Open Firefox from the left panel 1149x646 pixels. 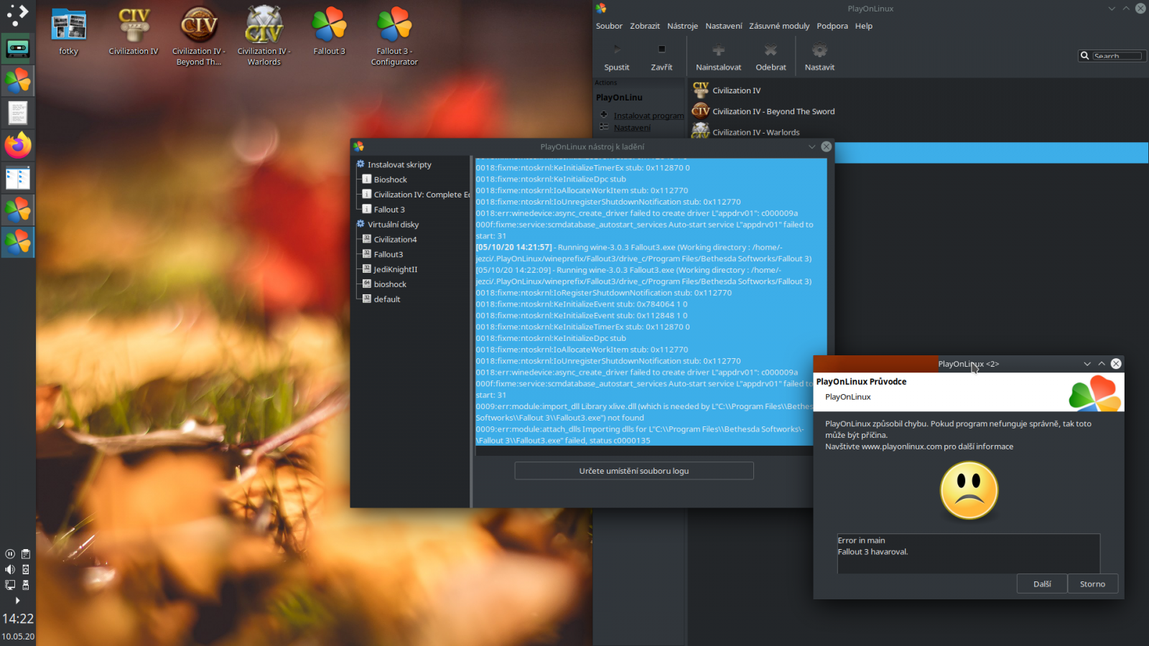click(17, 145)
